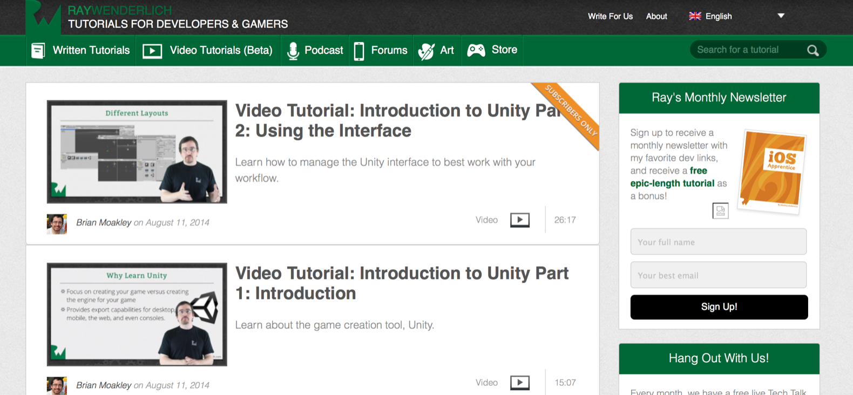This screenshot has height=395, width=853.
Task: Click the play icon for Unity Part 1
Action: (520, 383)
